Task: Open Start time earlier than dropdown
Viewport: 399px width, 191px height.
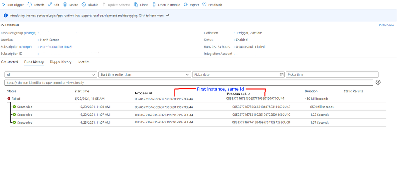Action: tap(145, 74)
